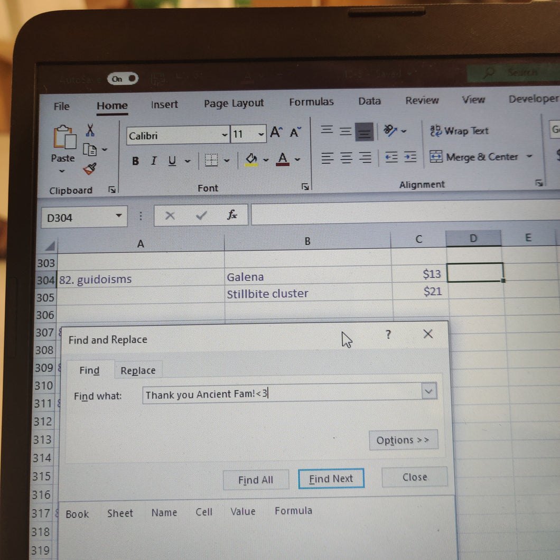
Task: Click the Paste clipboard icon
Action: [x=64, y=137]
